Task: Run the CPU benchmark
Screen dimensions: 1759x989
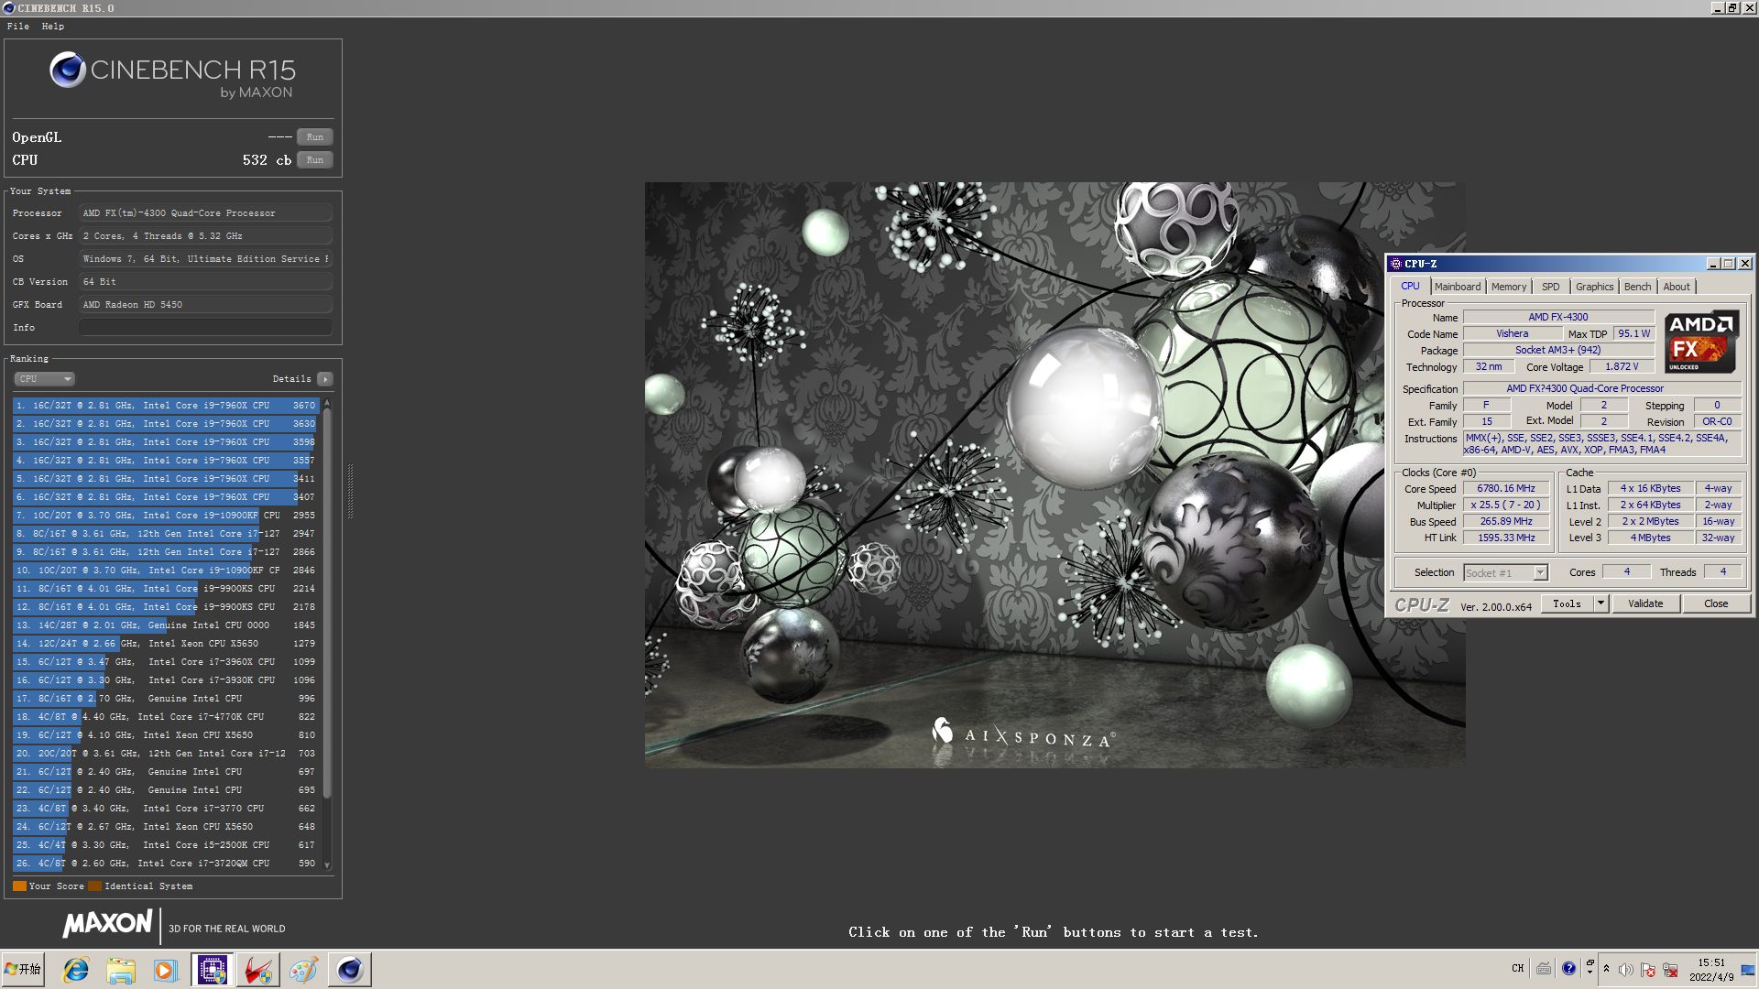Action: 315,160
